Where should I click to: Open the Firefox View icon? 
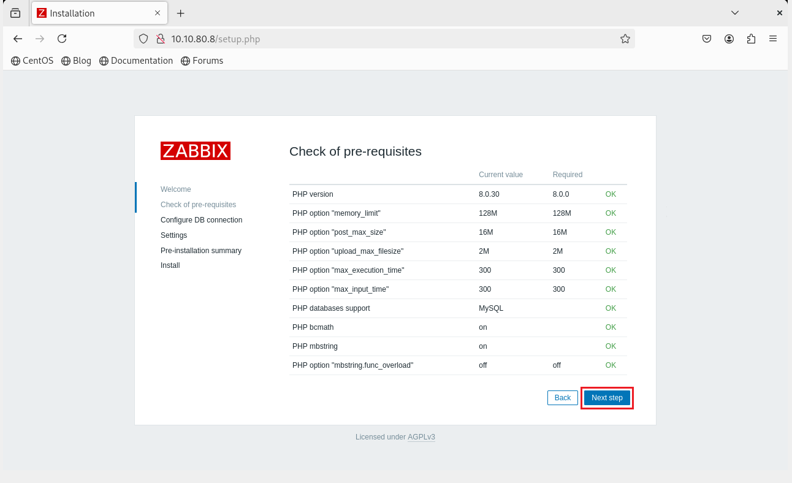click(x=15, y=13)
